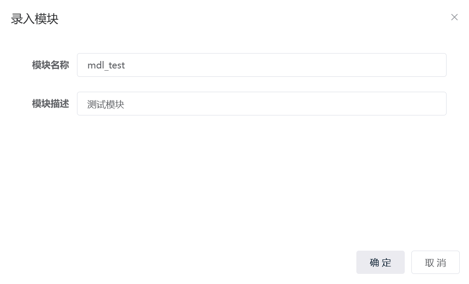Image resolution: width=469 pixels, height=284 pixels.
Task: Submit the form via 确定
Action: (380, 262)
